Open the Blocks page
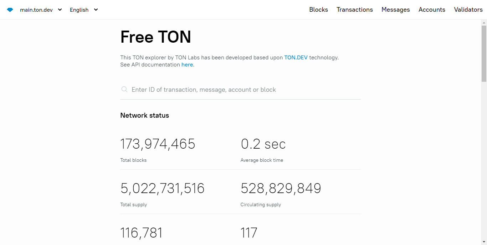 tap(318, 10)
